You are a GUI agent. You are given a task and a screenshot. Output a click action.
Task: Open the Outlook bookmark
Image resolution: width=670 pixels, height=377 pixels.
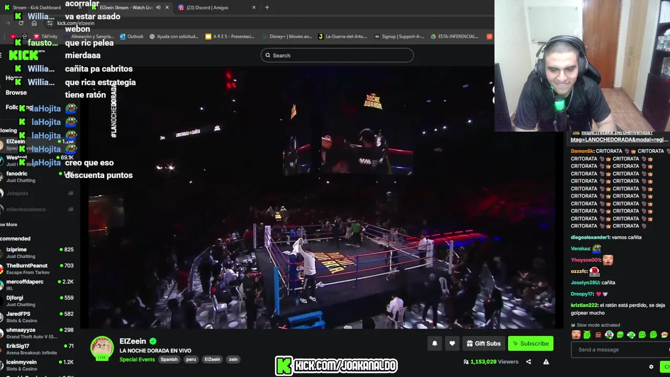(131, 37)
